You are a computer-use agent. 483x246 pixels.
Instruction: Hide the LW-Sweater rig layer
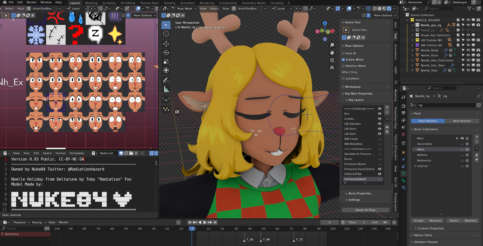coord(380,124)
